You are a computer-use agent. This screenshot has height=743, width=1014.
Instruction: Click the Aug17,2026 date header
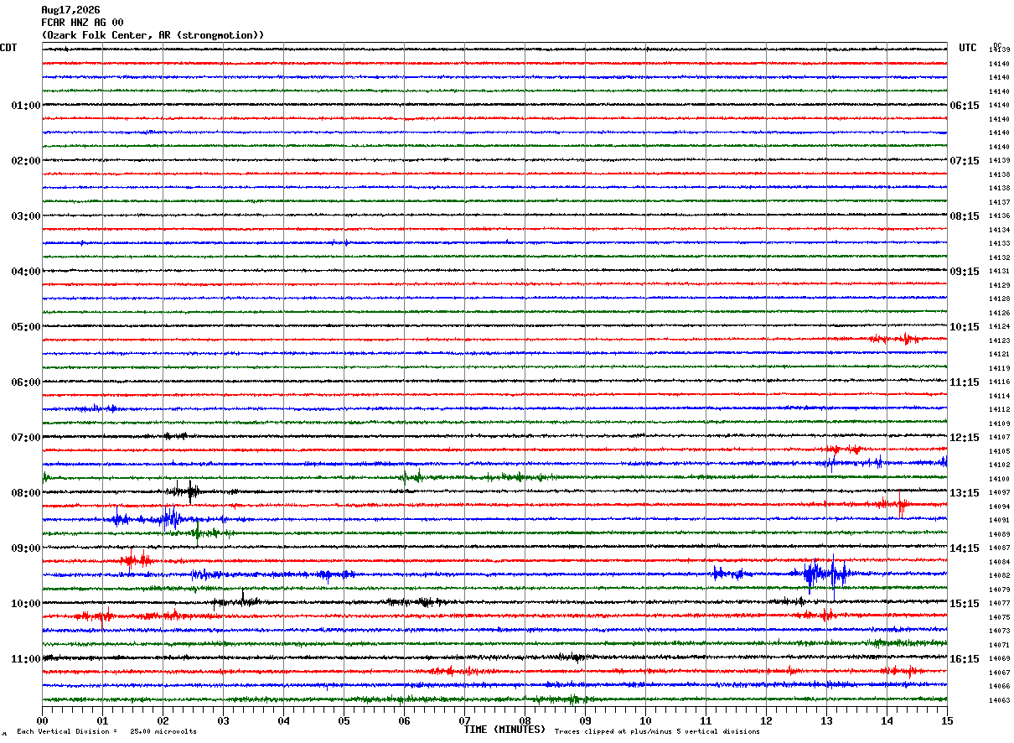[70, 10]
